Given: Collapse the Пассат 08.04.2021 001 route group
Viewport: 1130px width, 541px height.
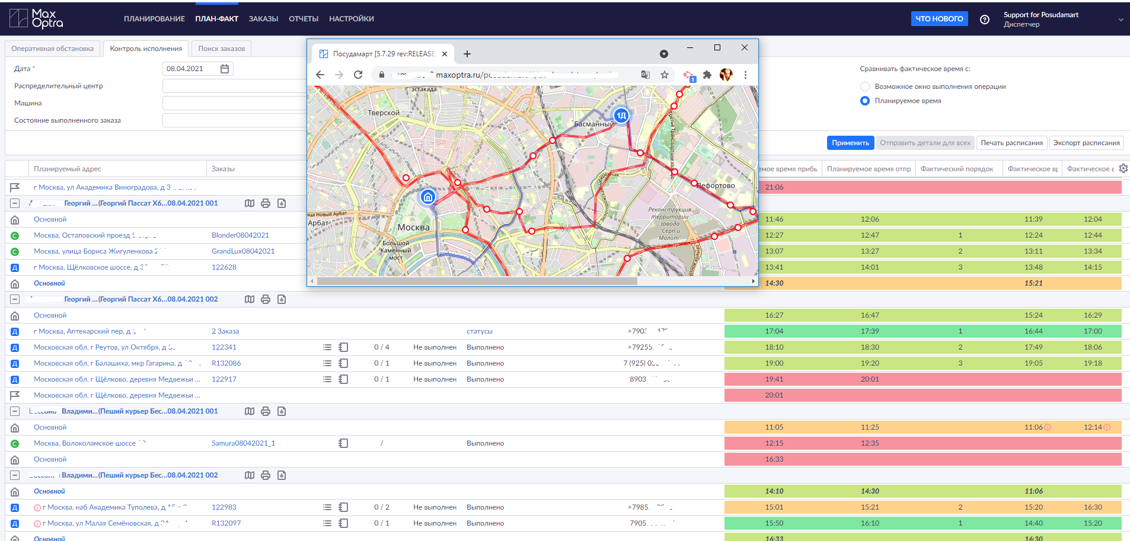Looking at the screenshot, I should click(x=15, y=203).
